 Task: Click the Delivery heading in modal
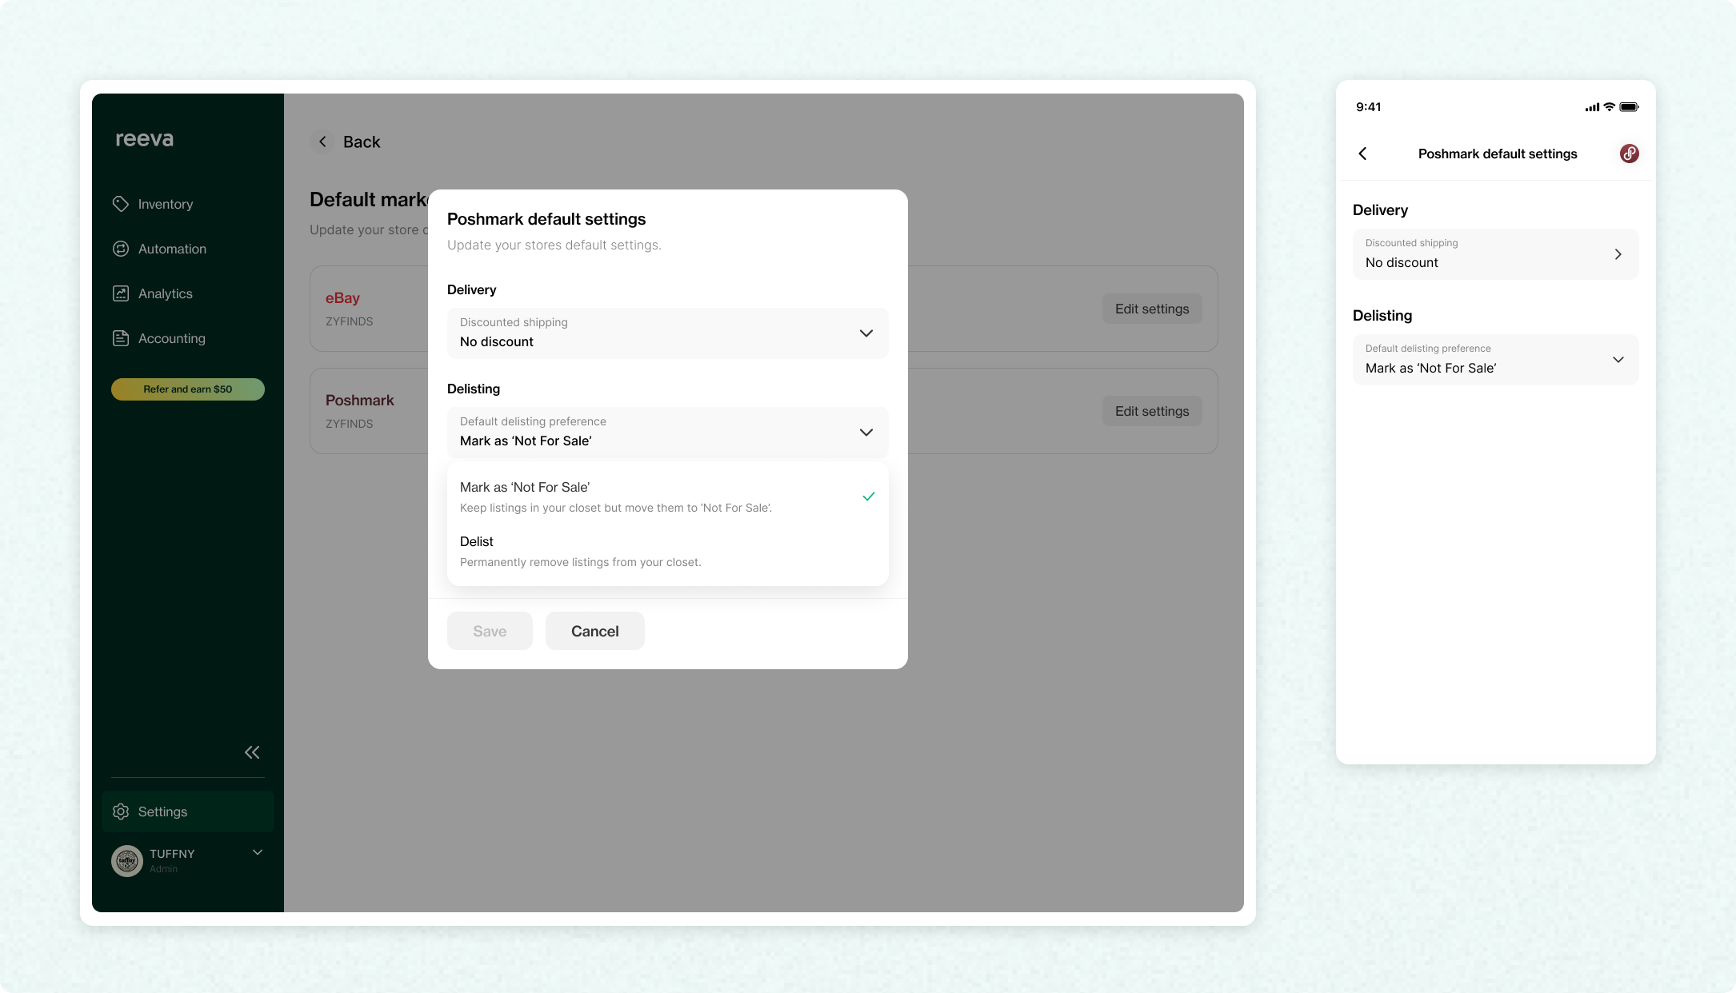(472, 289)
